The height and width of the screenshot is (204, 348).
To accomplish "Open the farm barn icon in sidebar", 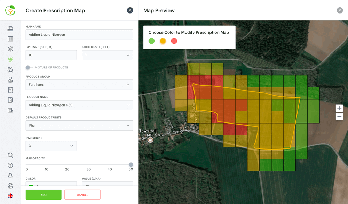I will (x=10, y=29).
